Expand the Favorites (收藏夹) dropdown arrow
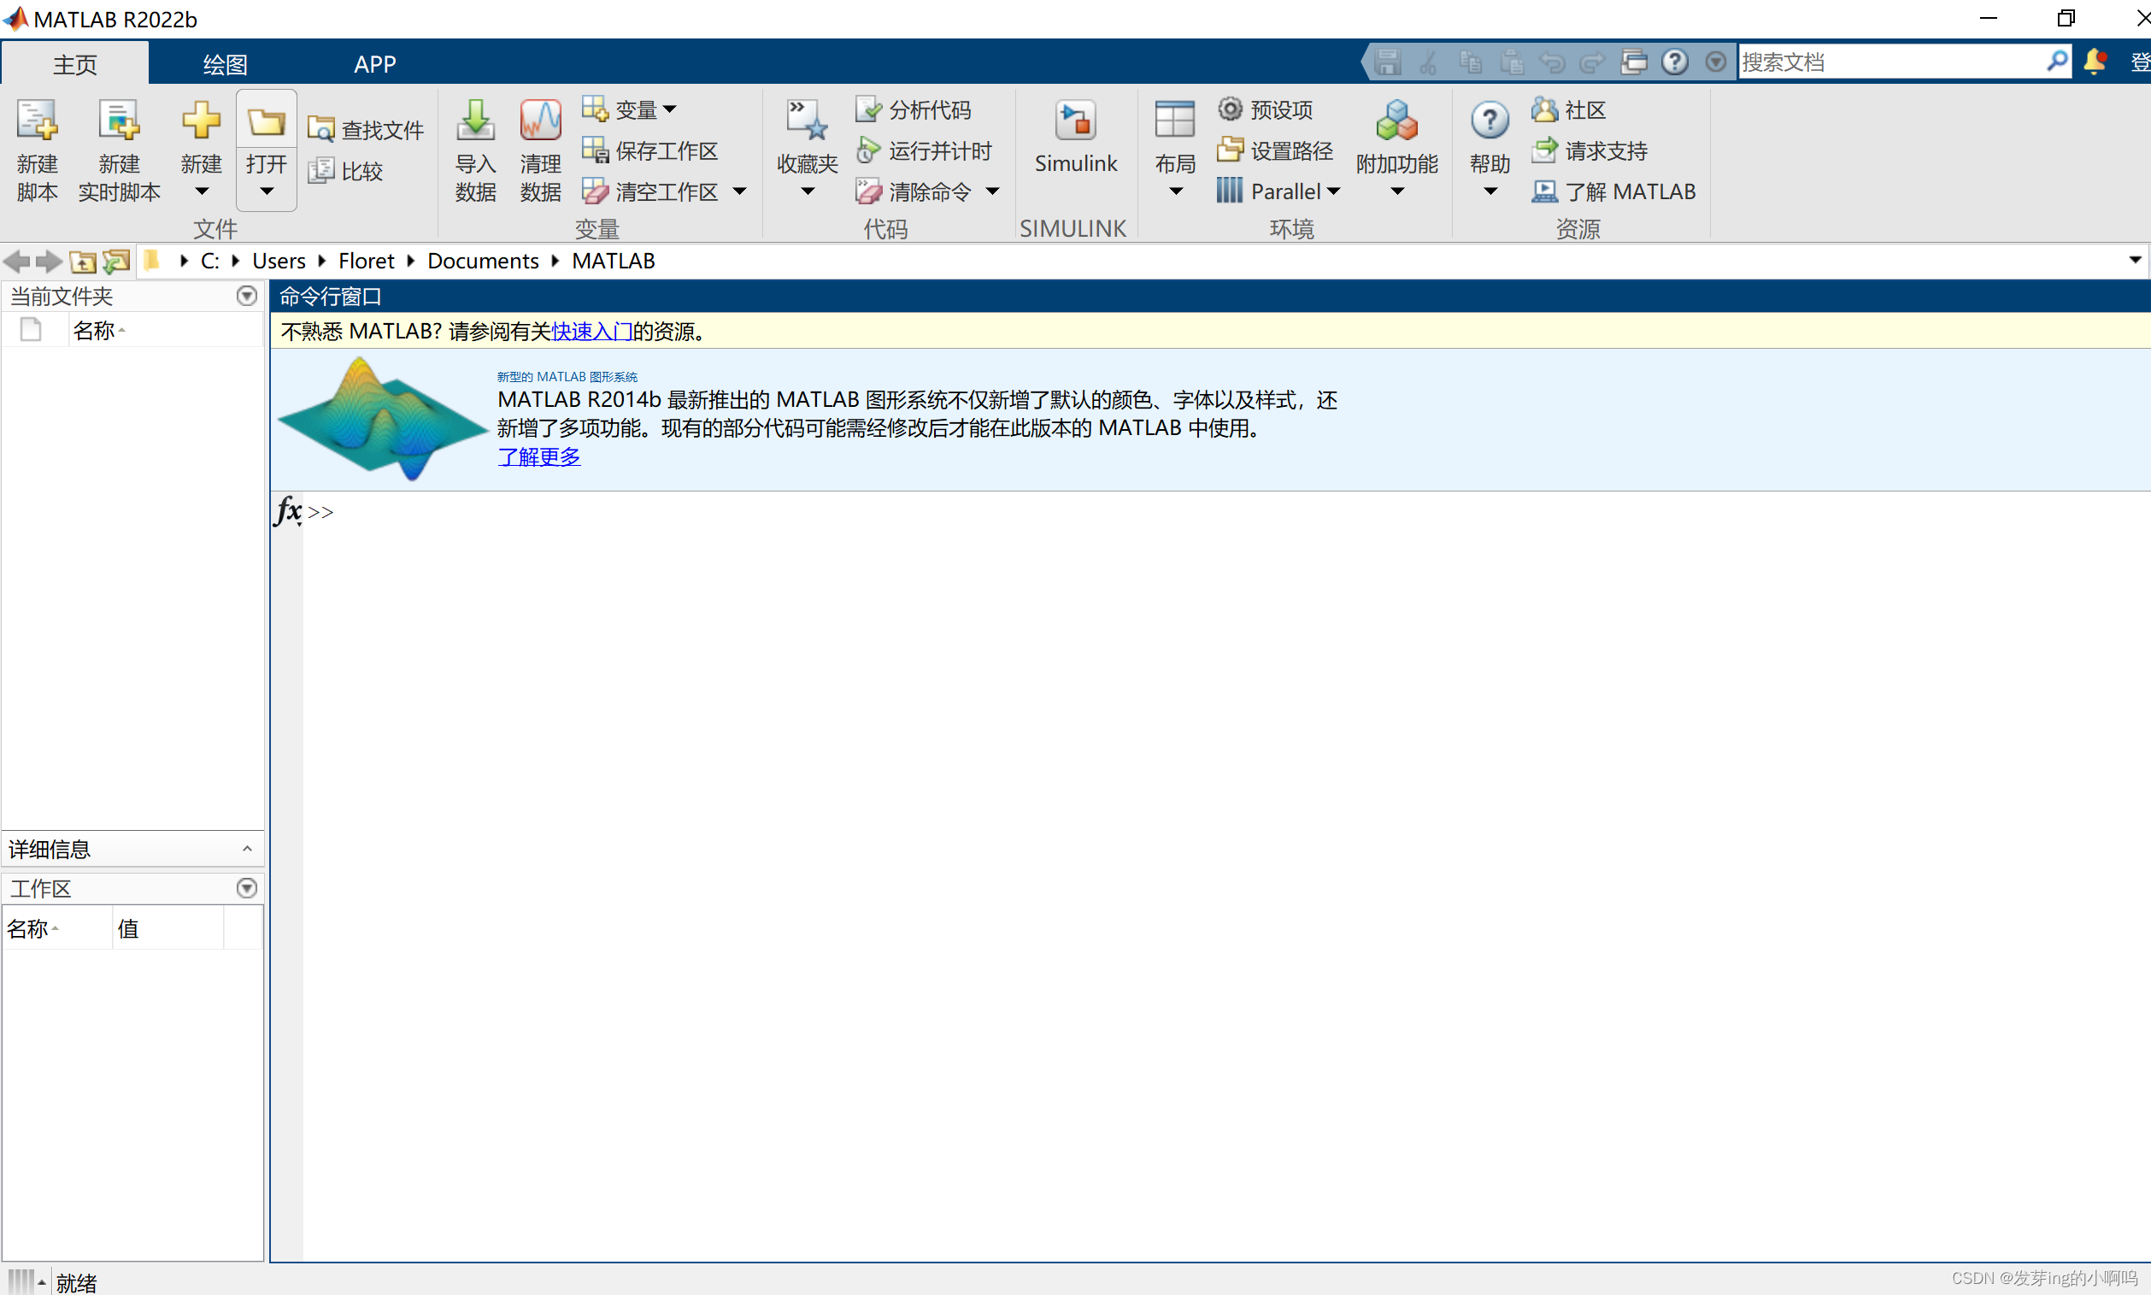The height and width of the screenshot is (1295, 2151). pyautogui.click(x=807, y=192)
